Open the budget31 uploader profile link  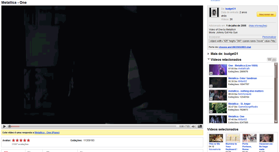[230, 9]
